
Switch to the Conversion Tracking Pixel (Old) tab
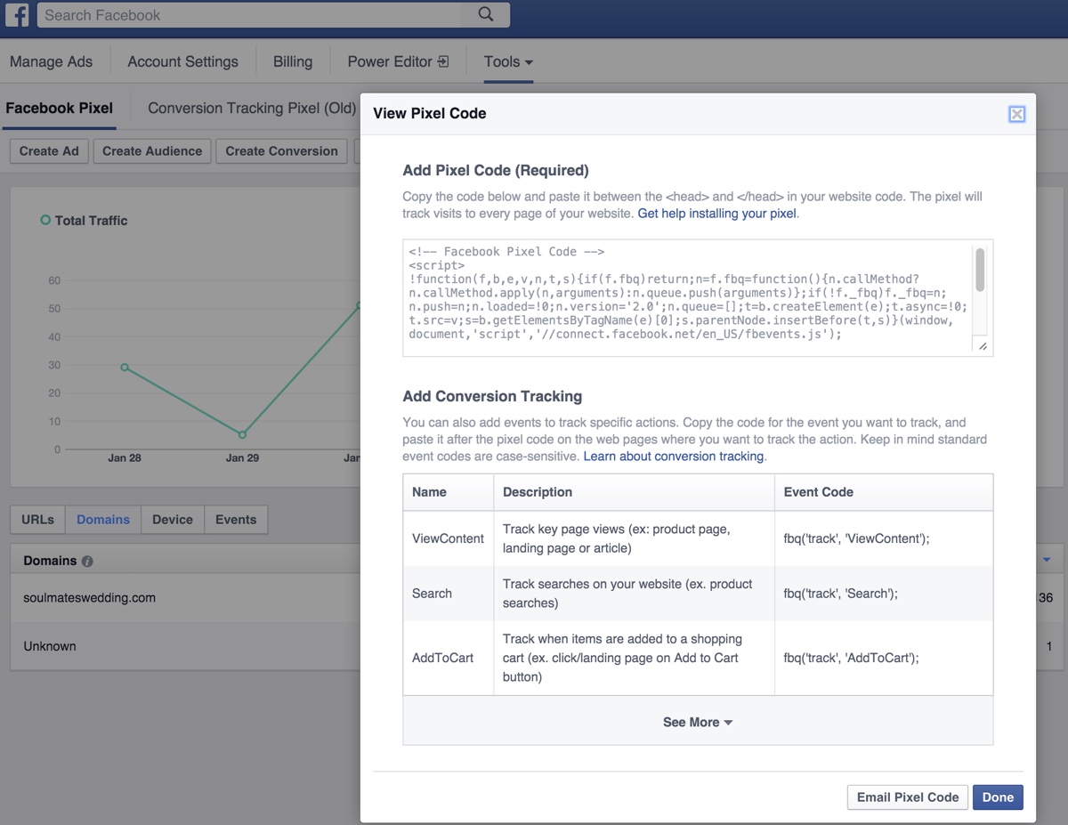(x=252, y=108)
